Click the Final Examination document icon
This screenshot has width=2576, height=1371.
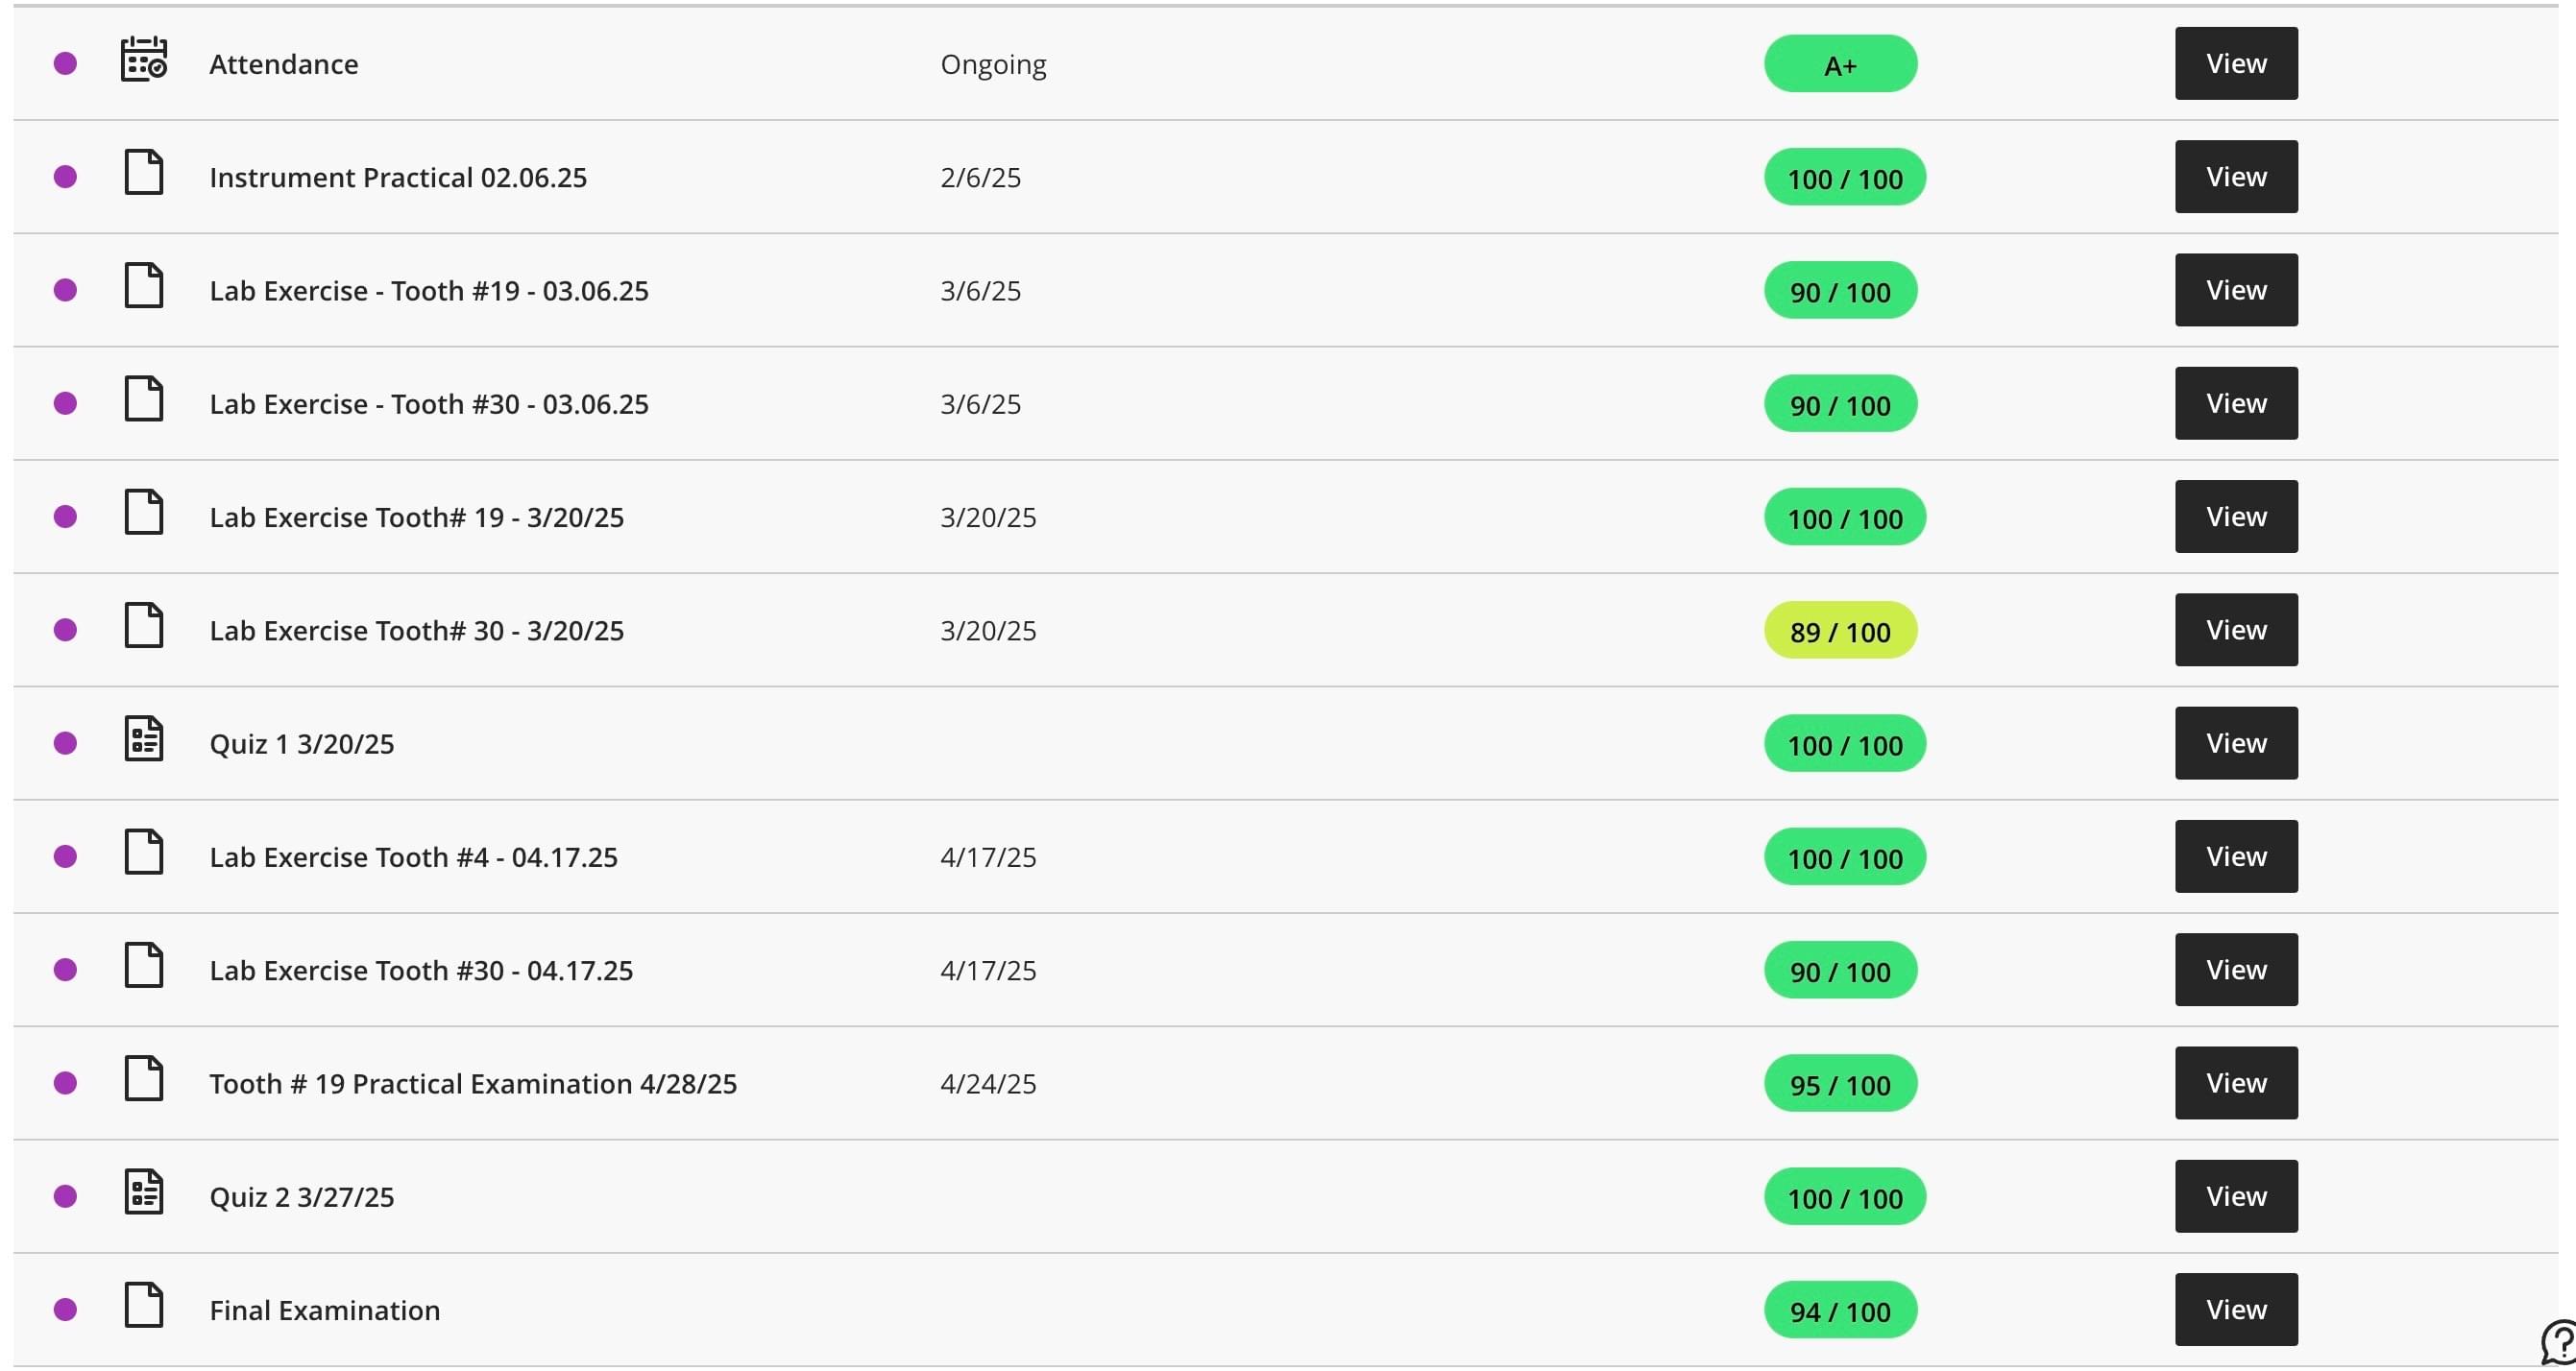pyautogui.click(x=144, y=1306)
